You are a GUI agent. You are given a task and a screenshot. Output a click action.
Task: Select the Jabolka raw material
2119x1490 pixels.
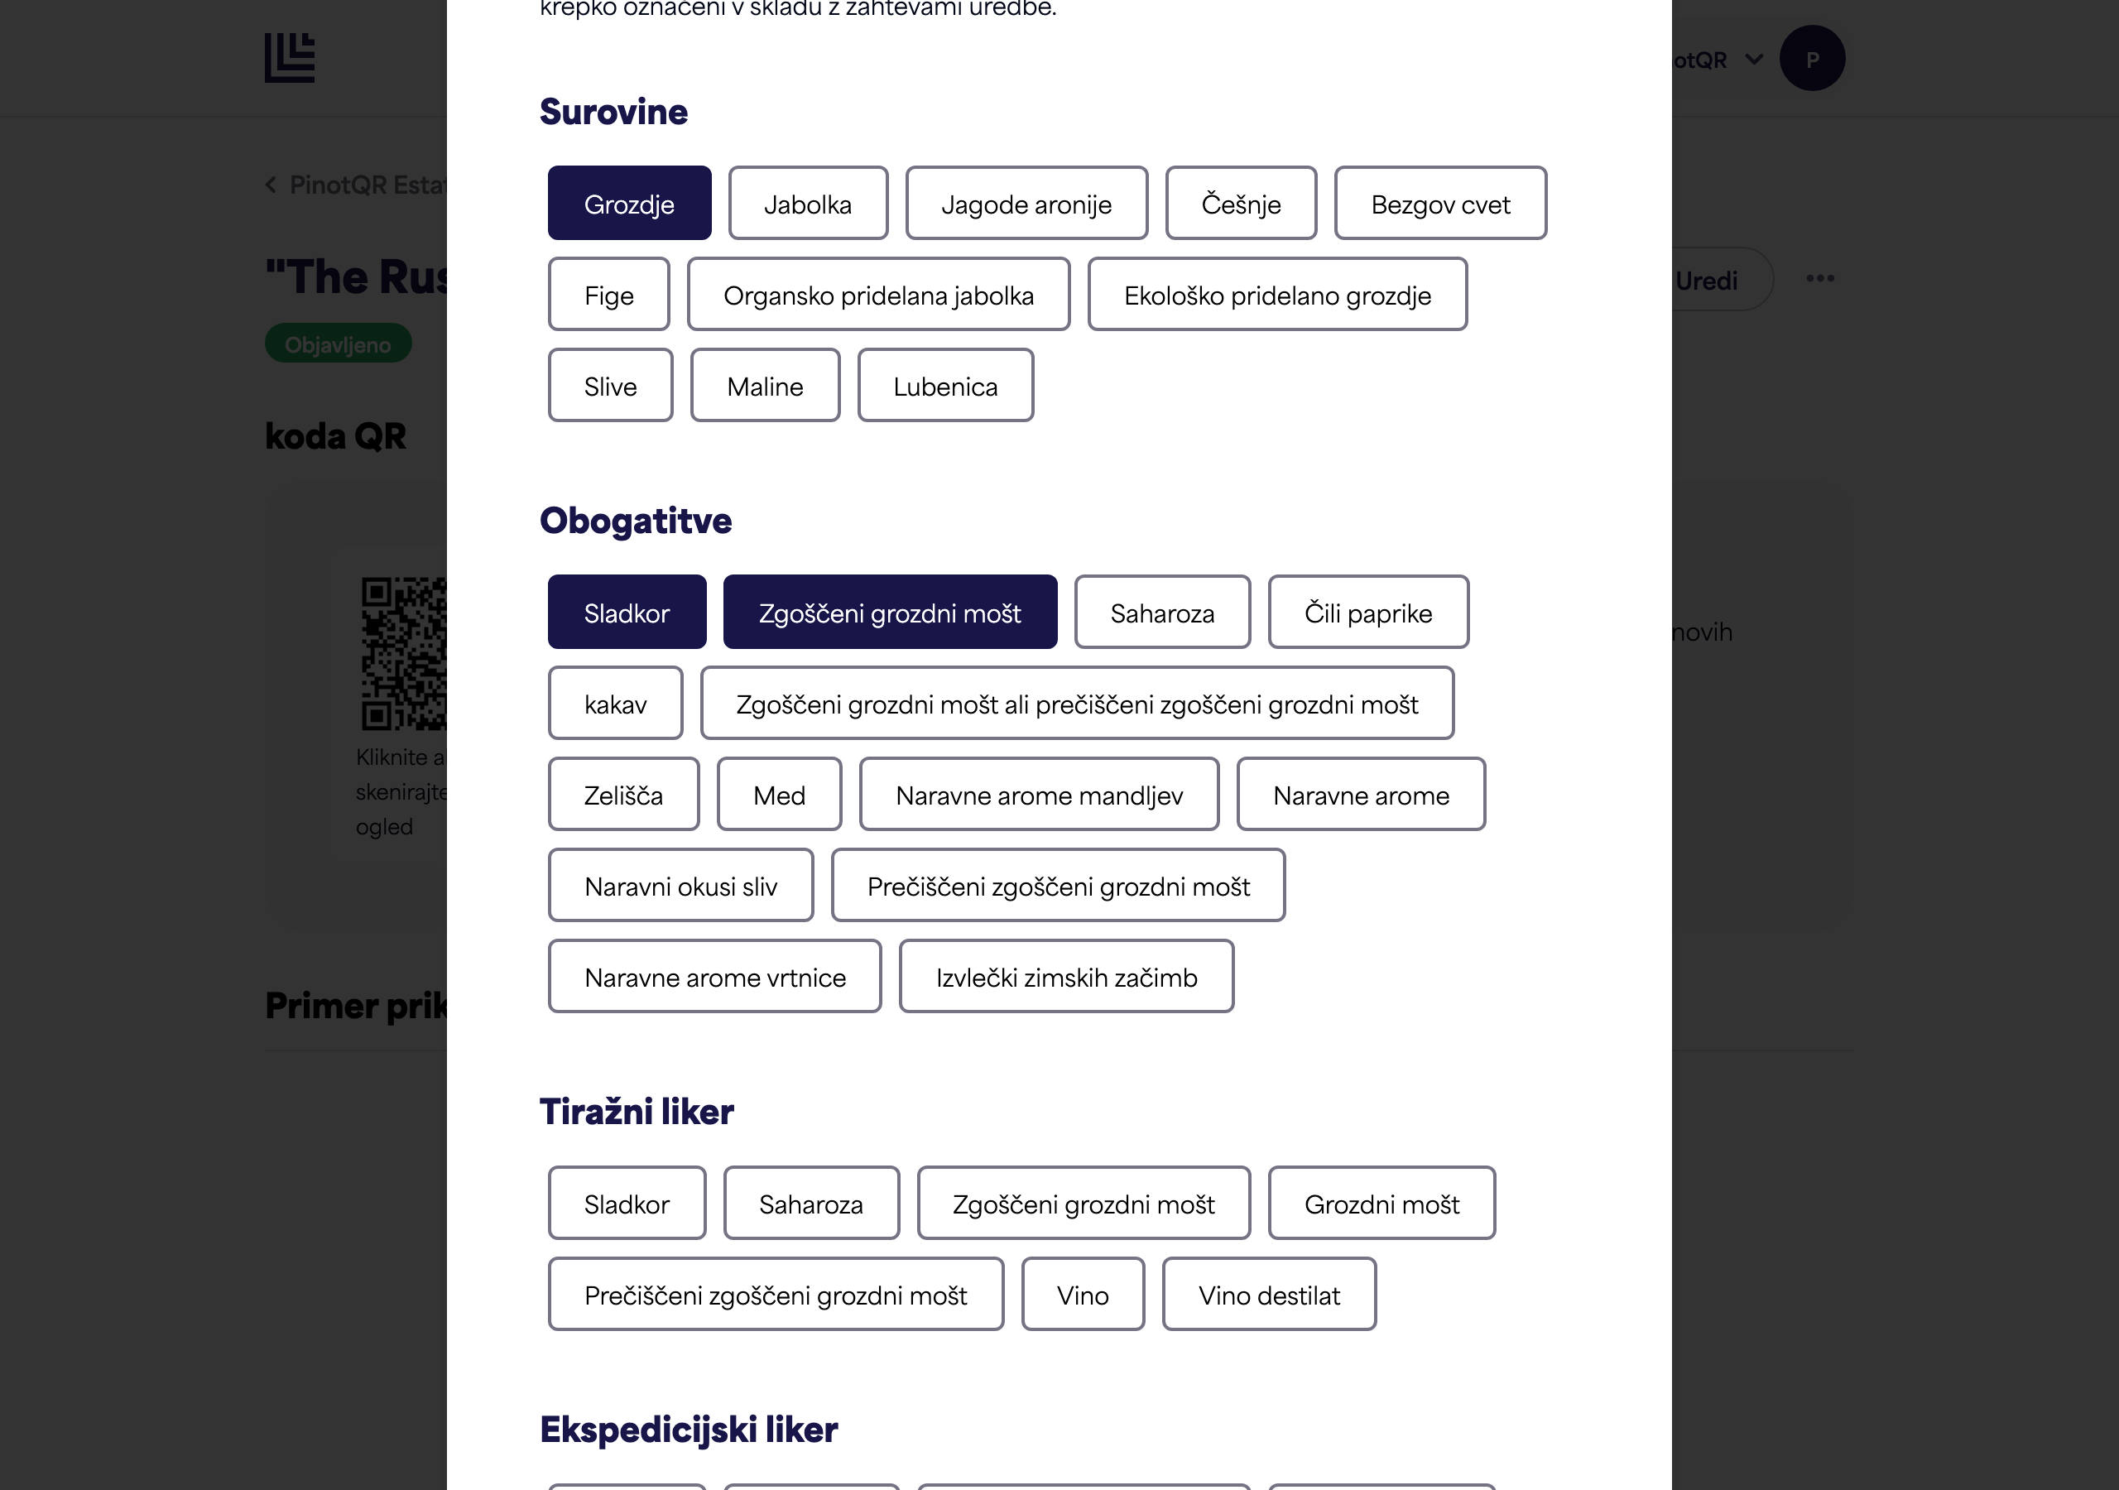click(x=808, y=203)
